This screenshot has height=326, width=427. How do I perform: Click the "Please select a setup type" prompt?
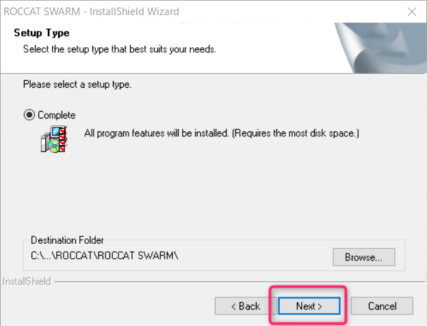(77, 84)
